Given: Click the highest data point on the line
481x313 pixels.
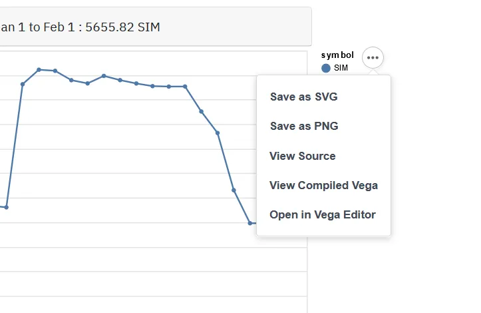Looking at the screenshot, I should click(x=39, y=70).
